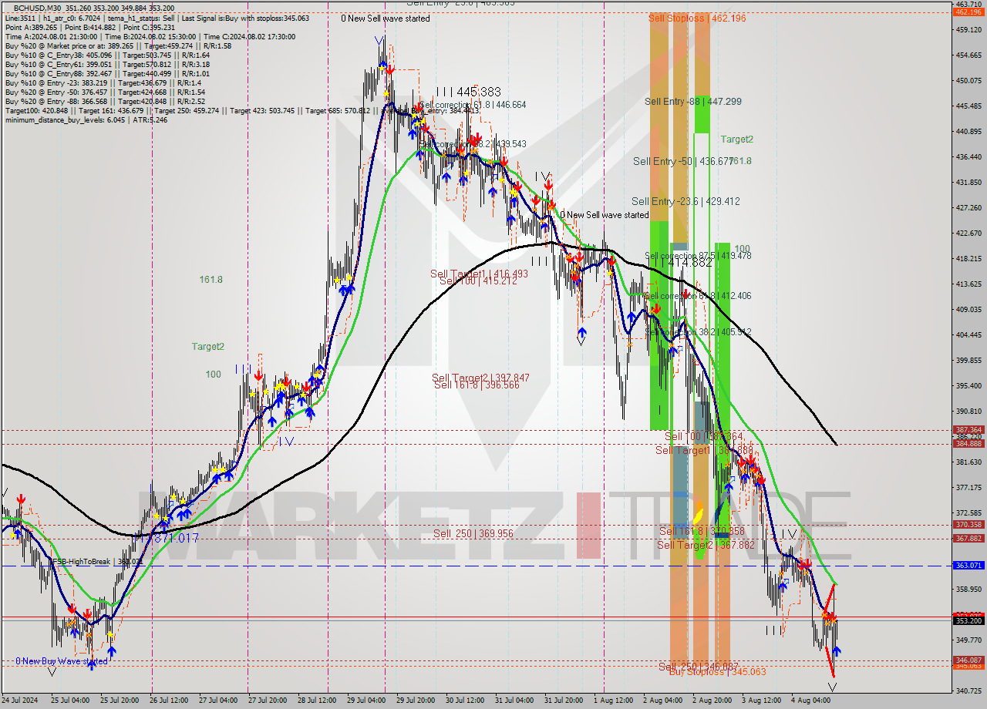This screenshot has height=709, width=987.
Task: Click the 'Sell Entry -50 | 436.677' label
Action: [682, 161]
